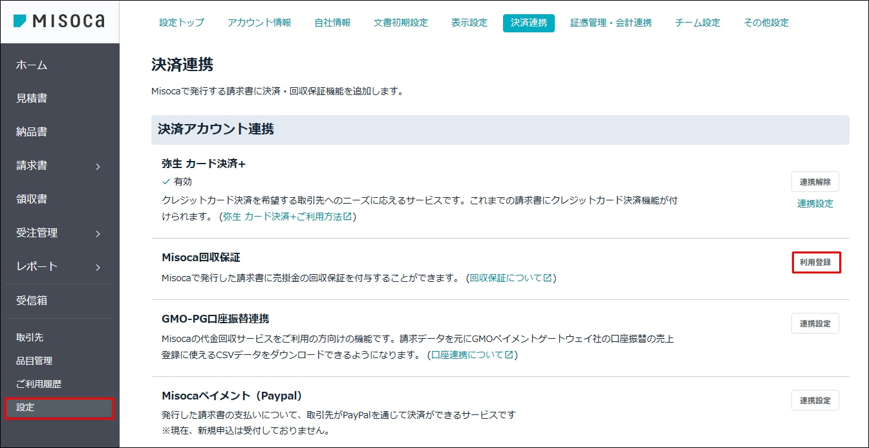Switch to the 文書初期設定 tab
Image resolution: width=869 pixels, height=448 pixels.
point(401,23)
